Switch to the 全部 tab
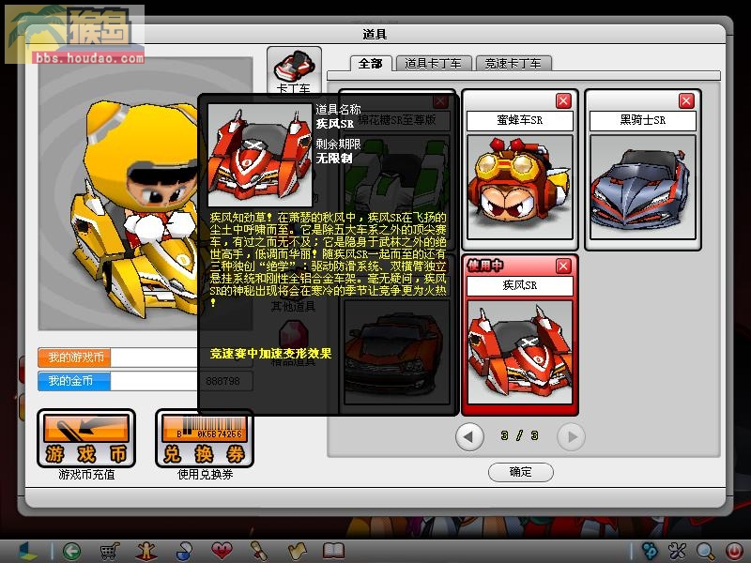Image resolution: width=751 pixels, height=563 pixels. [x=371, y=63]
